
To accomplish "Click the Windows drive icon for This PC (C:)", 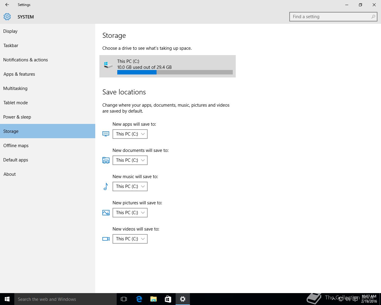I will point(108,65).
